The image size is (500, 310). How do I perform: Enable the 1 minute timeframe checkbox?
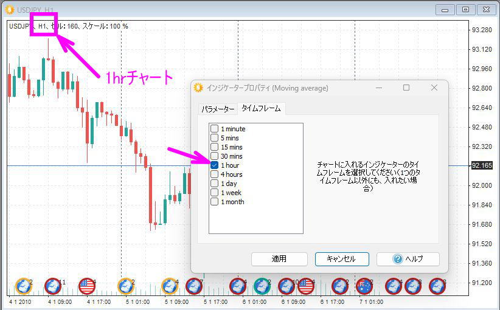(214, 129)
